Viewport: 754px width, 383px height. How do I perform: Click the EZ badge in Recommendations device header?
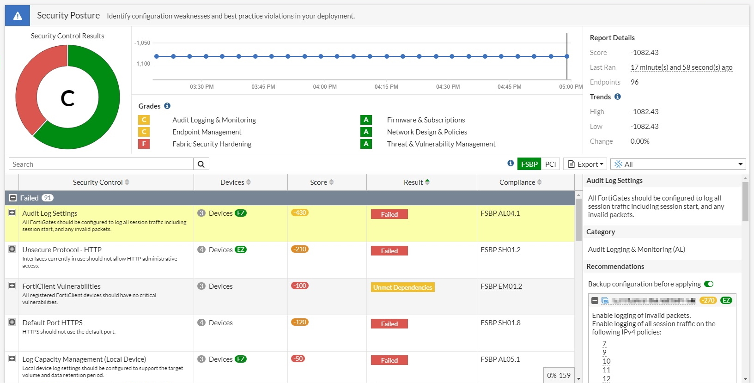(x=726, y=300)
